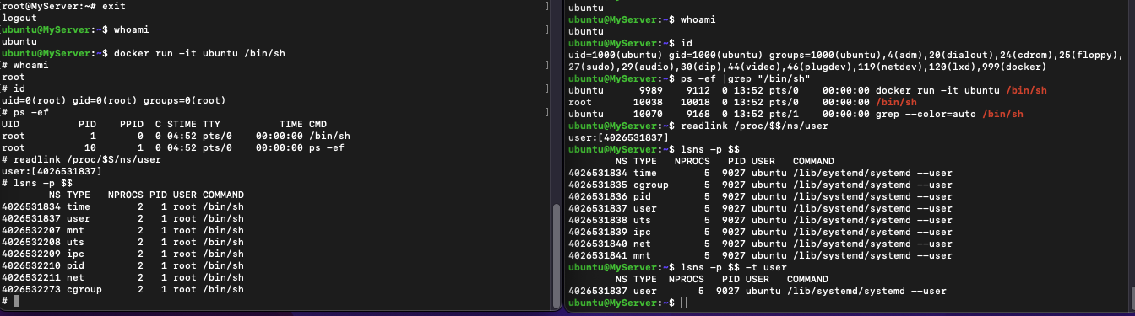This screenshot has width=1135, height=316.
Task: Click the 'STIME' column header in ps output
Action: coord(182,124)
